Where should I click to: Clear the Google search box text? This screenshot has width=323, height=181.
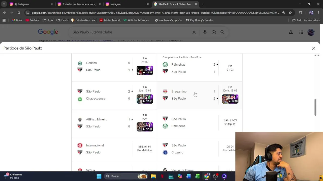[x=194, y=32]
